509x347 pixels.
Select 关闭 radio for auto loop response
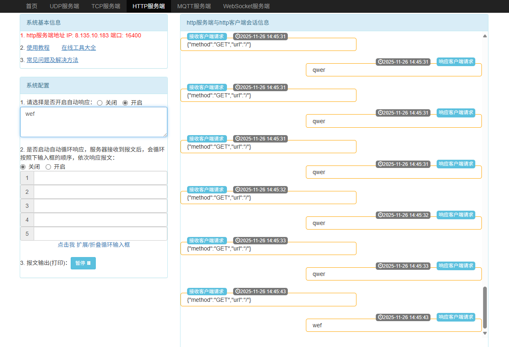pyautogui.click(x=23, y=167)
